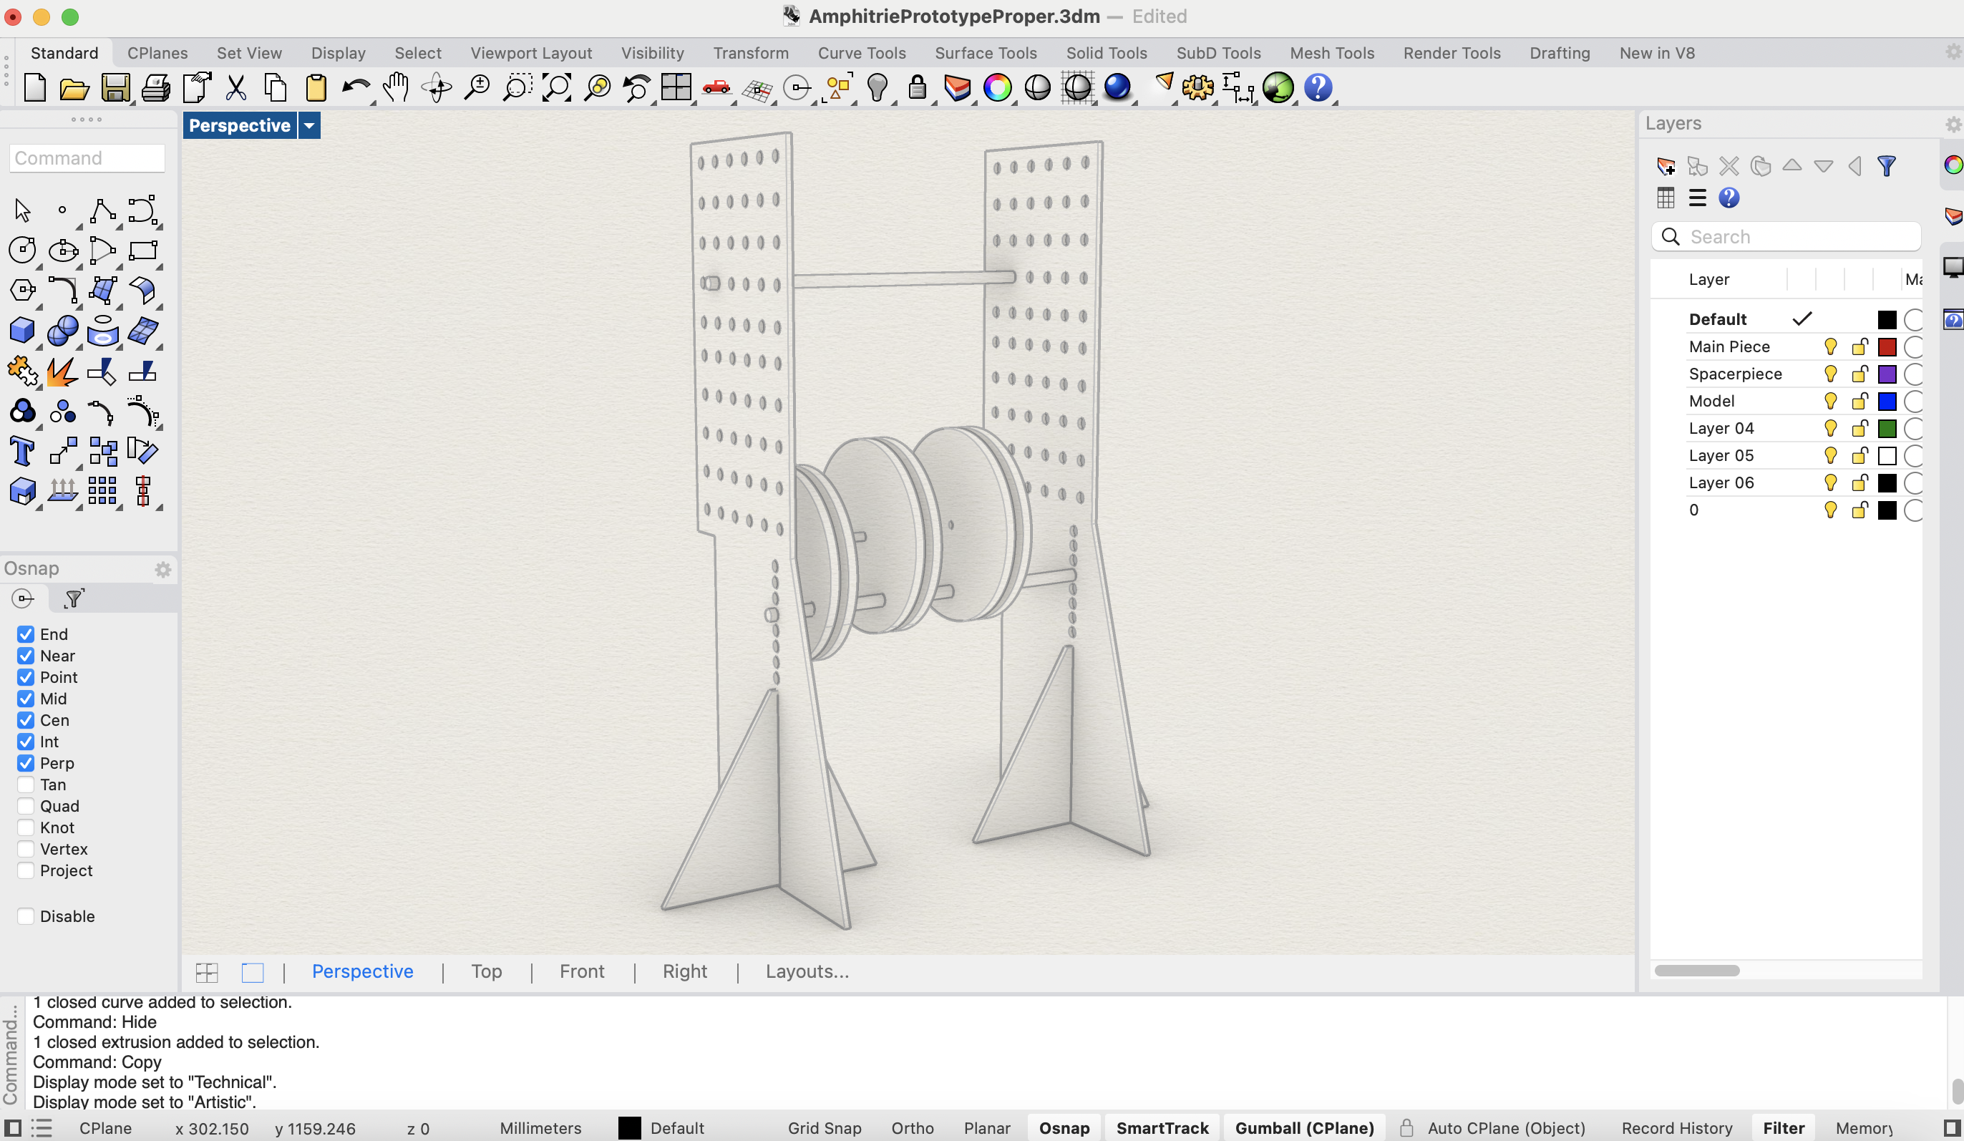This screenshot has width=1964, height=1141.
Task: Toggle Grid Snap in status bar
Action: [x=824, y=1127]
